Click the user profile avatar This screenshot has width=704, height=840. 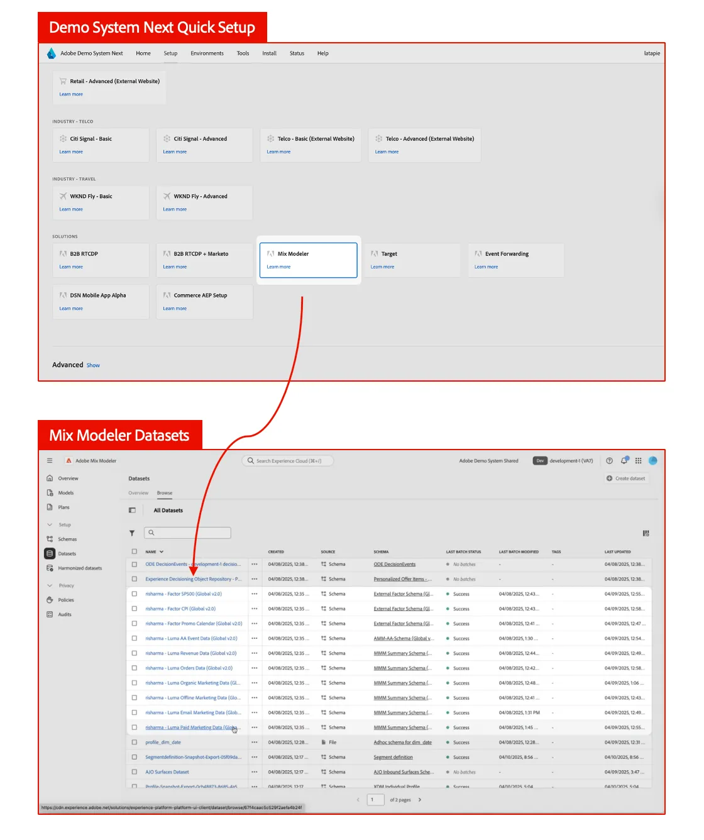pyautogui.click(x=653, y=461)
